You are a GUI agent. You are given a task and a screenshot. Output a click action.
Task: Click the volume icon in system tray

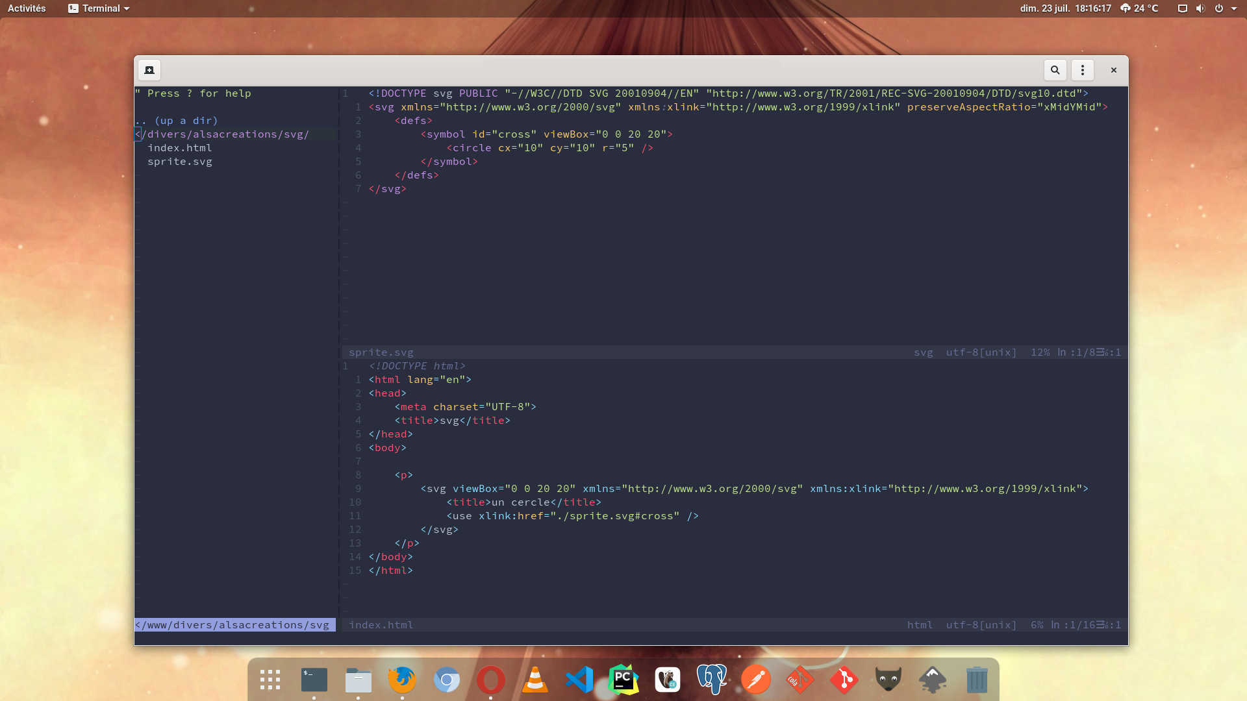[x=1200, y=8]
